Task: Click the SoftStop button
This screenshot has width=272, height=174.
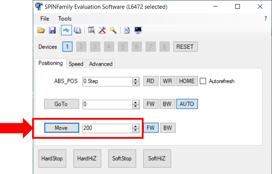Action: pos(122,159)
